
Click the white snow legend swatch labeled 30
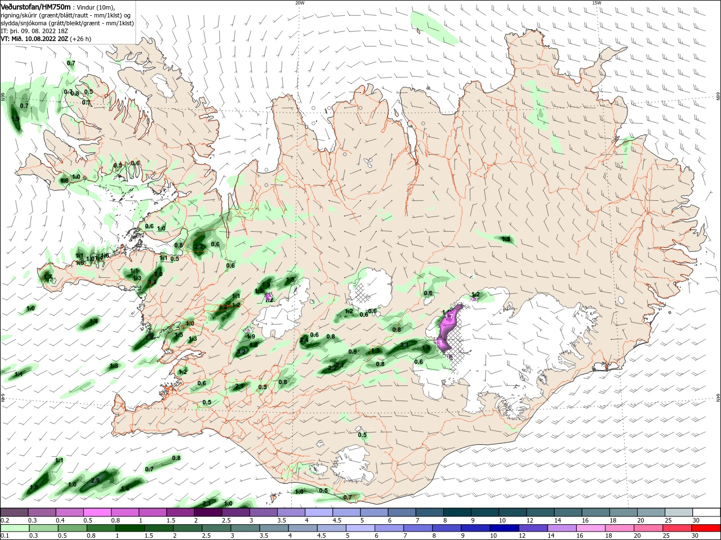706,512
